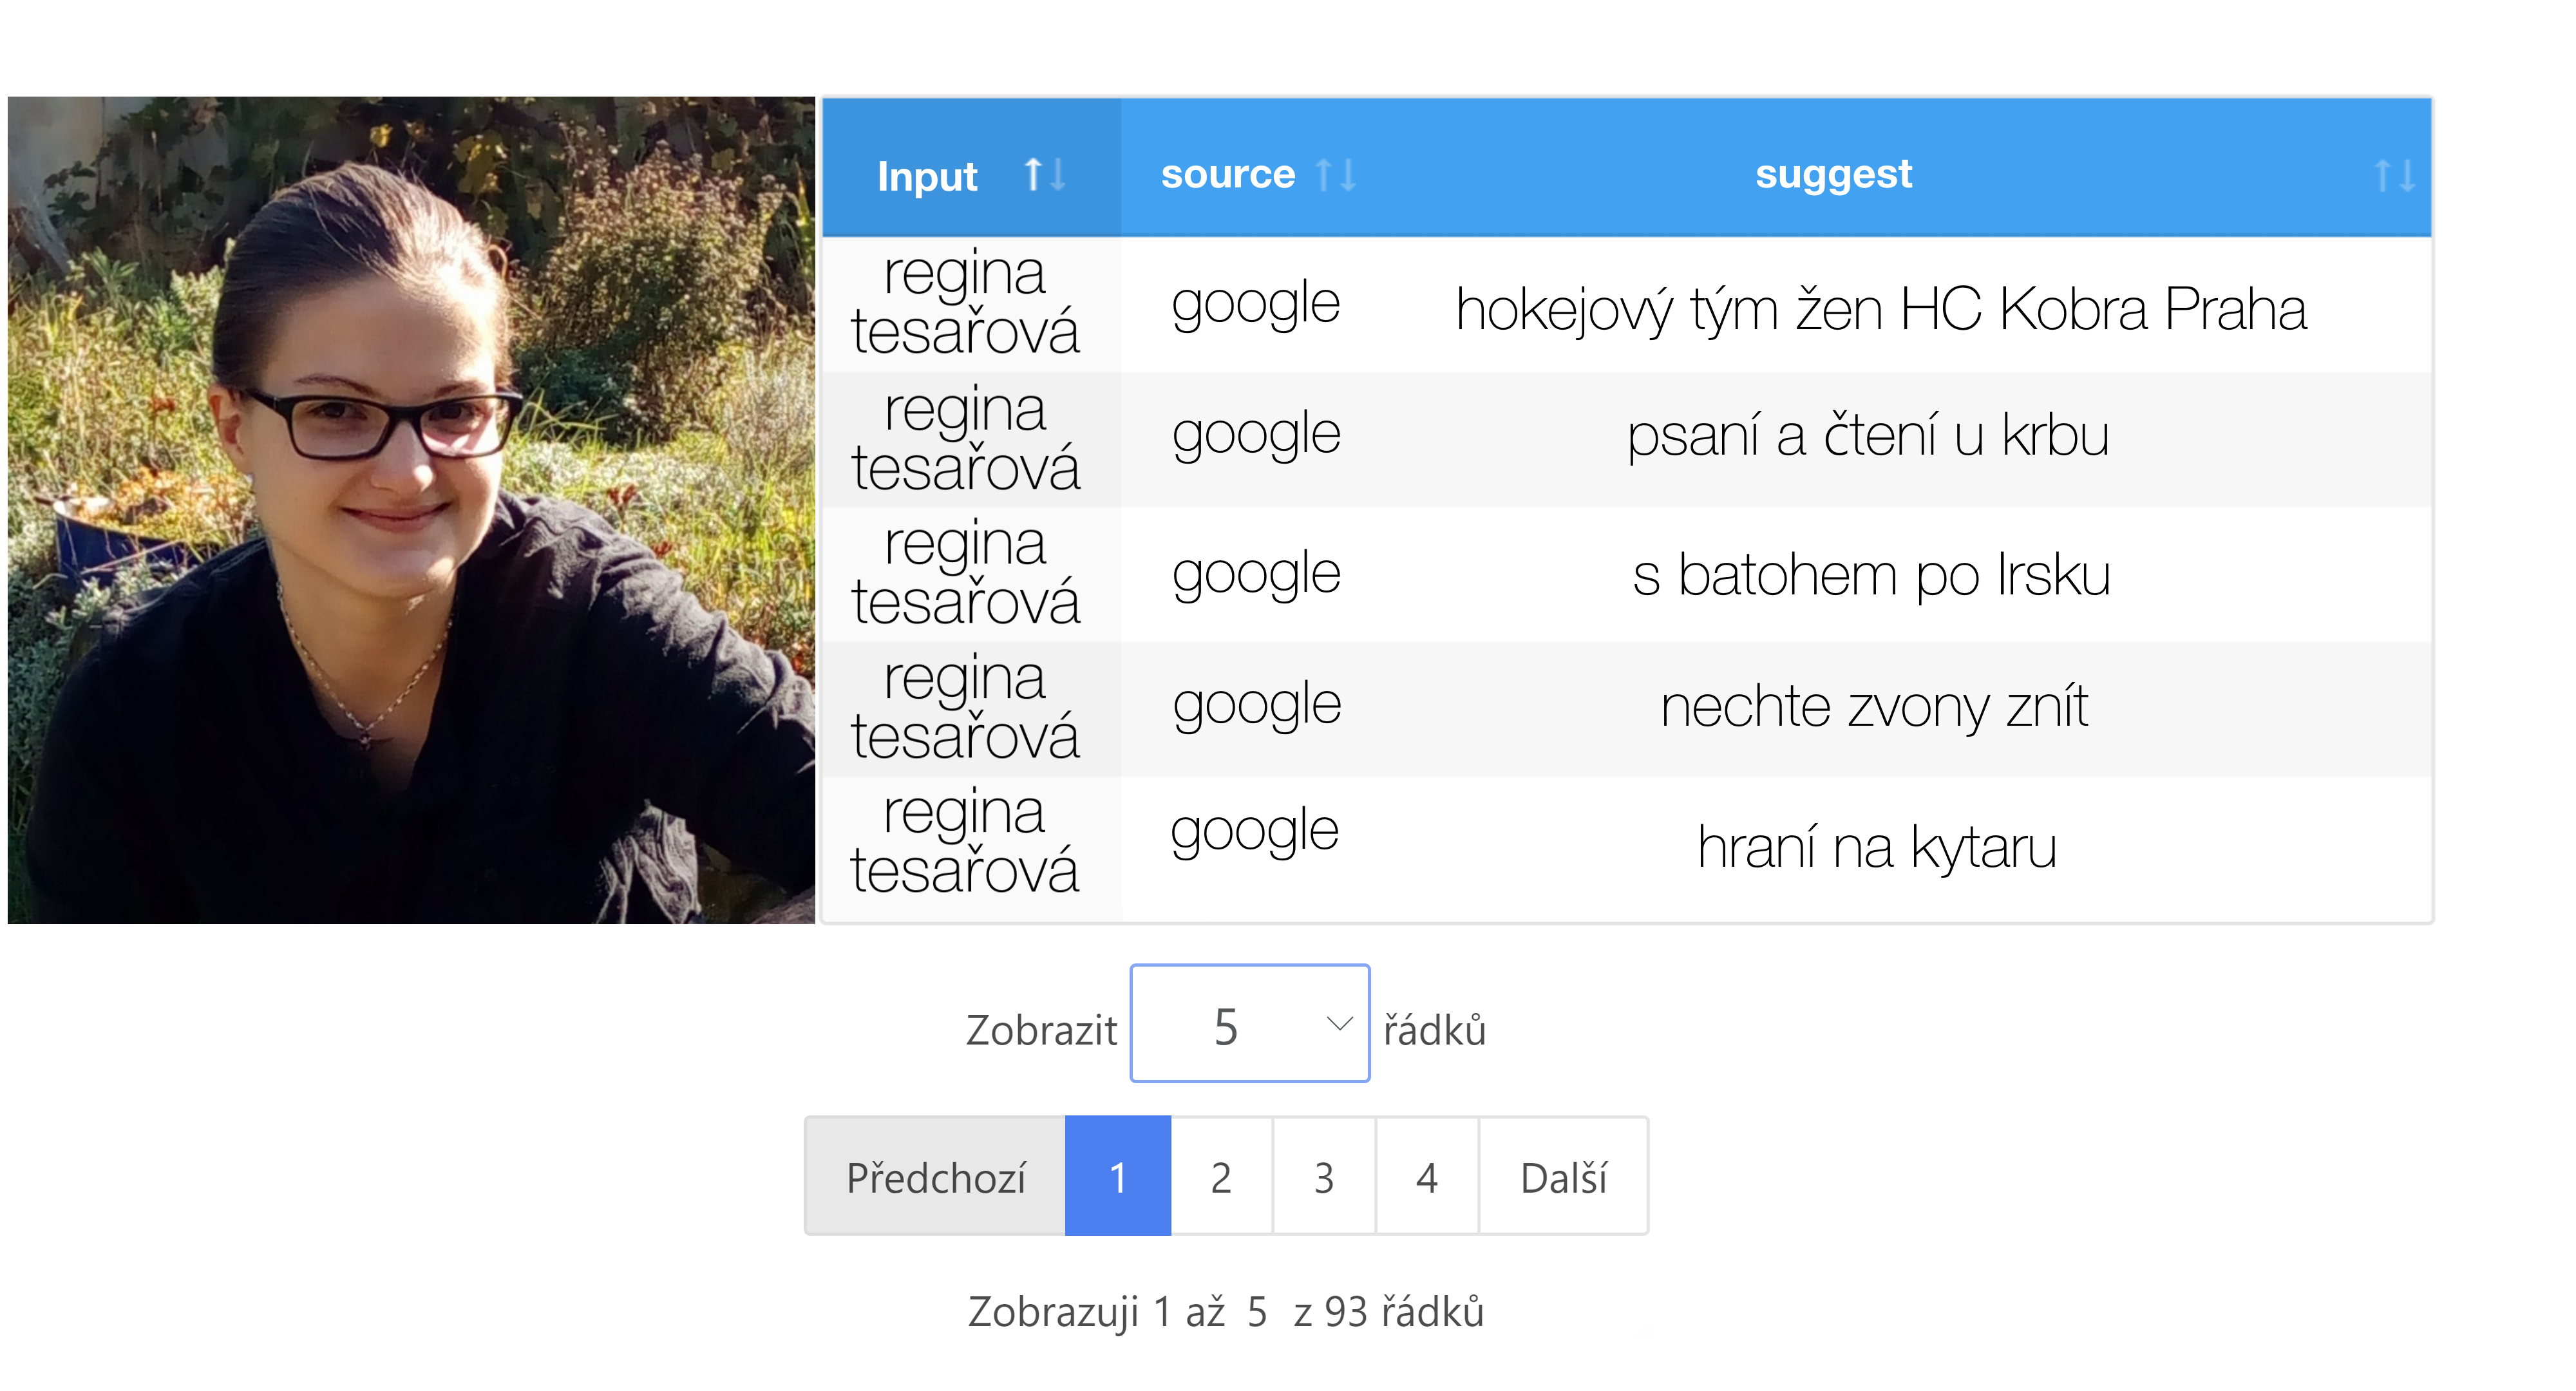Click the nechte zvony znít suggestion
This screenshot has height=1391, width=2576.
click(1874, 707)
